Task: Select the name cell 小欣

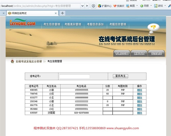Action: 52,94
